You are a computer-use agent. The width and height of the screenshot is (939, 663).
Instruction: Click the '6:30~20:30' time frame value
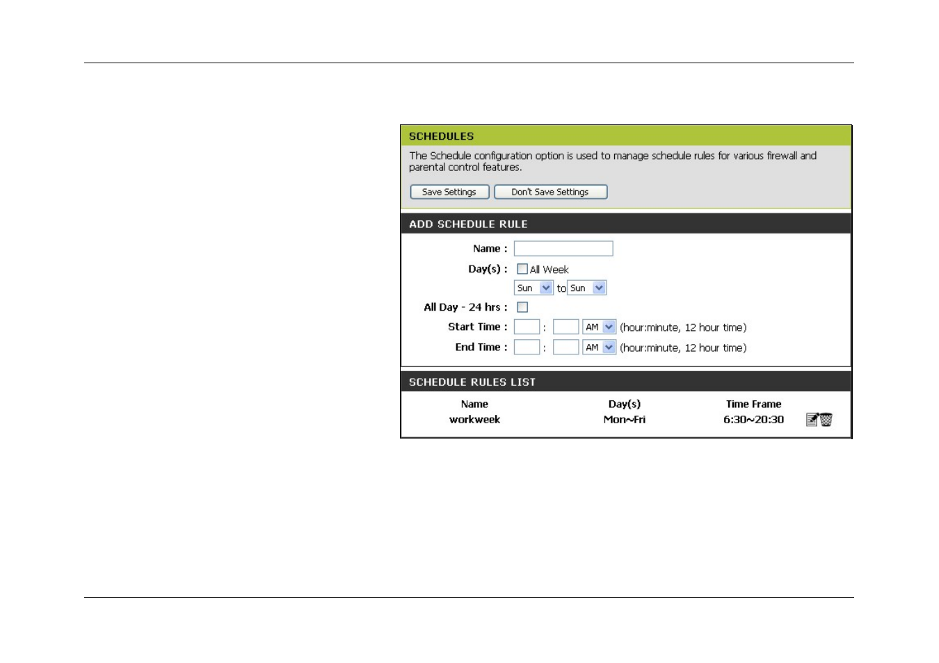(x=753, y=420)
